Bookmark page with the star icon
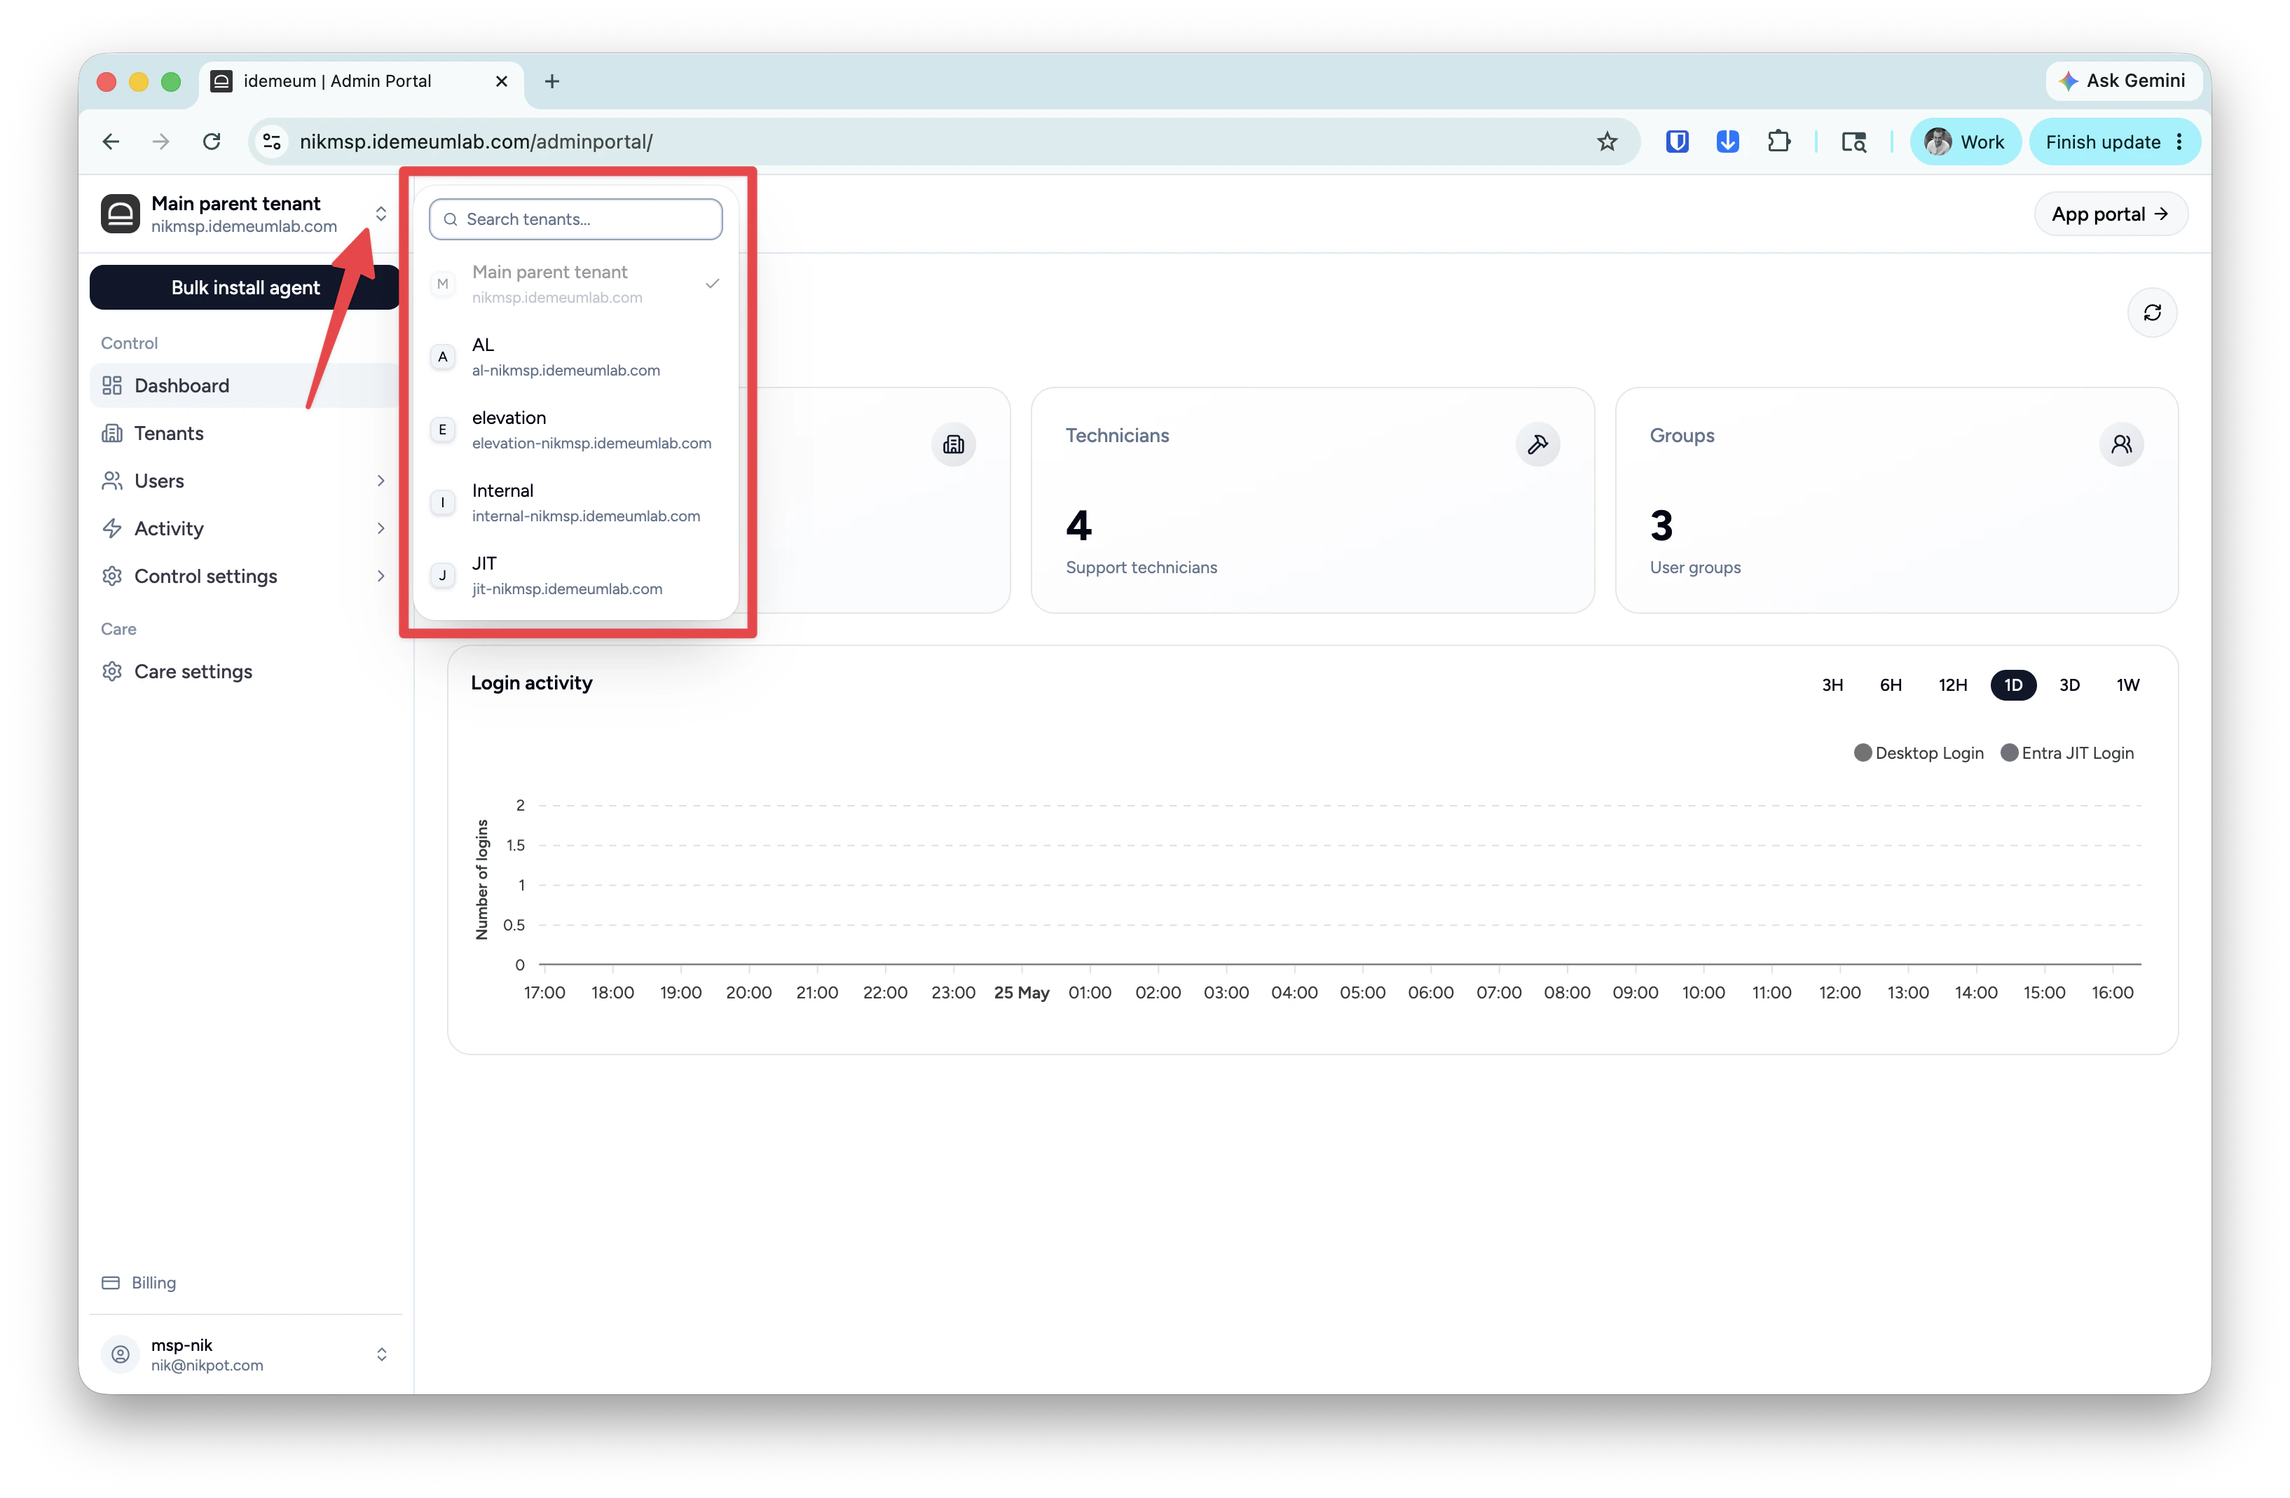 [1607, 142]
